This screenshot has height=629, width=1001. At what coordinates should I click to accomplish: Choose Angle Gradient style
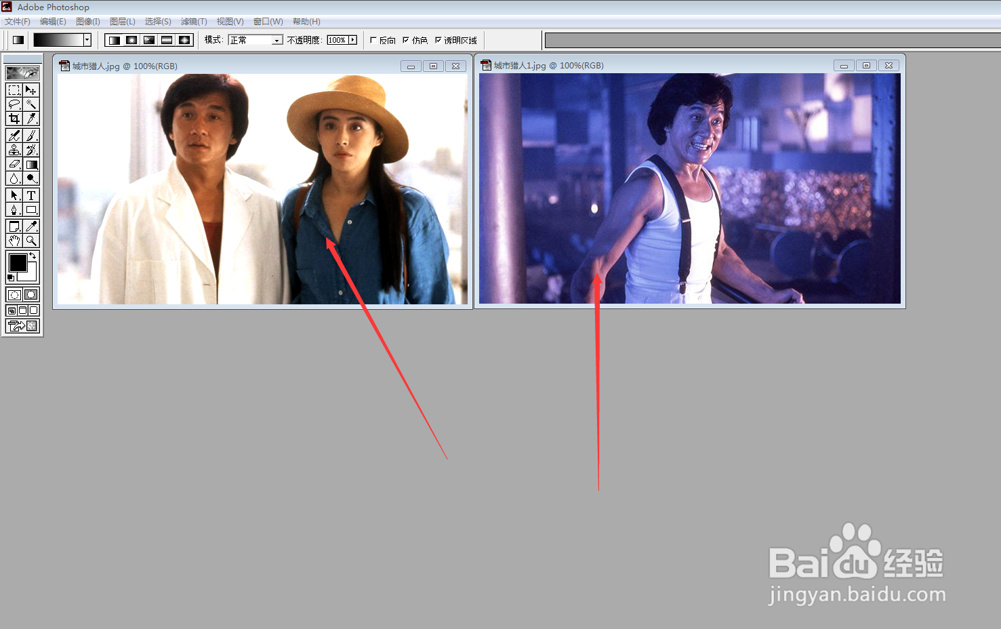149,40
